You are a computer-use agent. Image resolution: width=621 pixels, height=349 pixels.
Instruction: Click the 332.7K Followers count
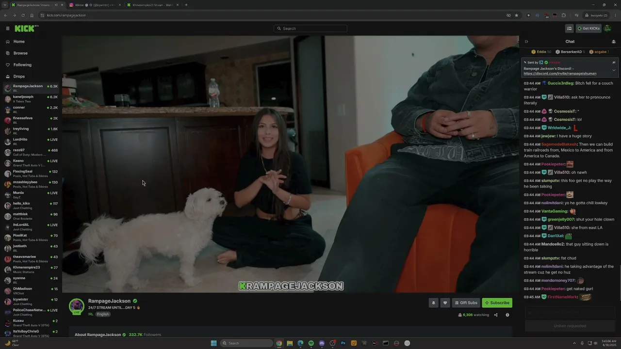(x=145, y=335)
